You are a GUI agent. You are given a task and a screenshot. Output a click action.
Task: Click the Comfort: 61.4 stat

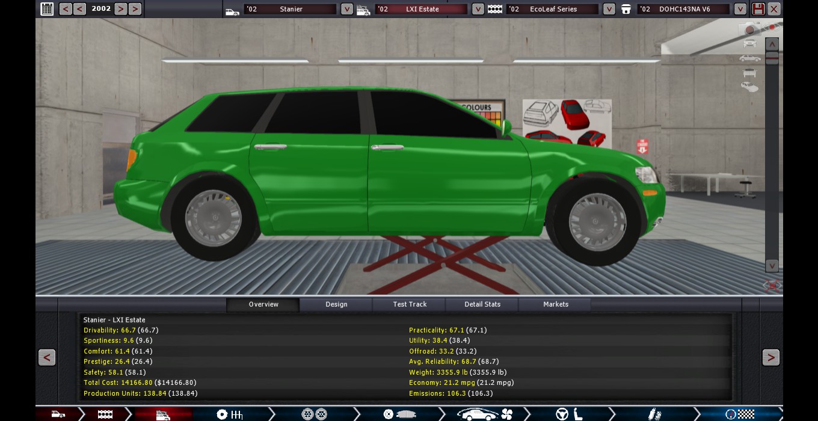point(118,351)
